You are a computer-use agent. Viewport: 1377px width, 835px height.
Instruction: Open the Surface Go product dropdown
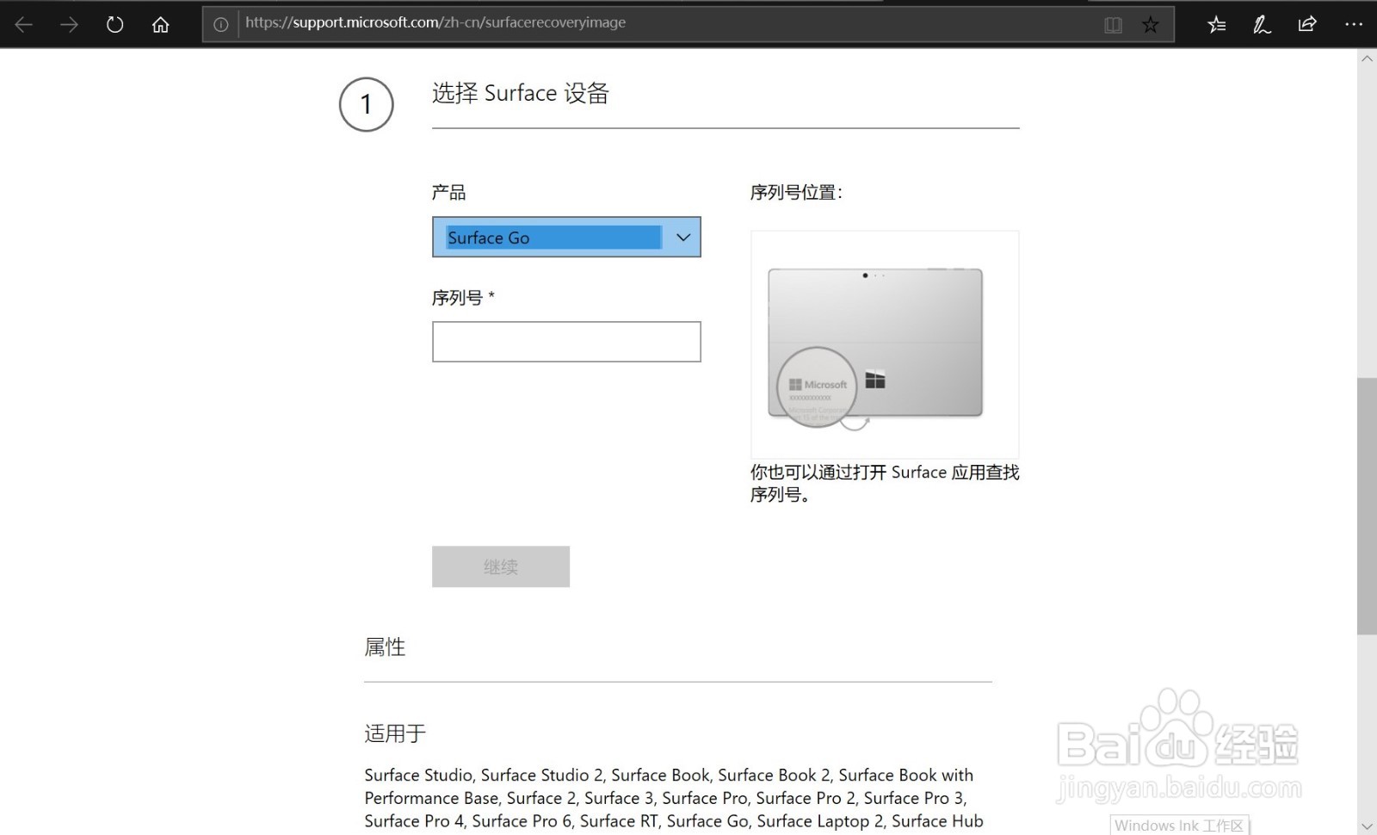[x=566, y=237]
